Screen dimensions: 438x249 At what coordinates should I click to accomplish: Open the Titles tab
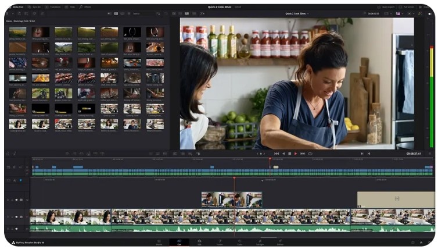pos(70,7)
